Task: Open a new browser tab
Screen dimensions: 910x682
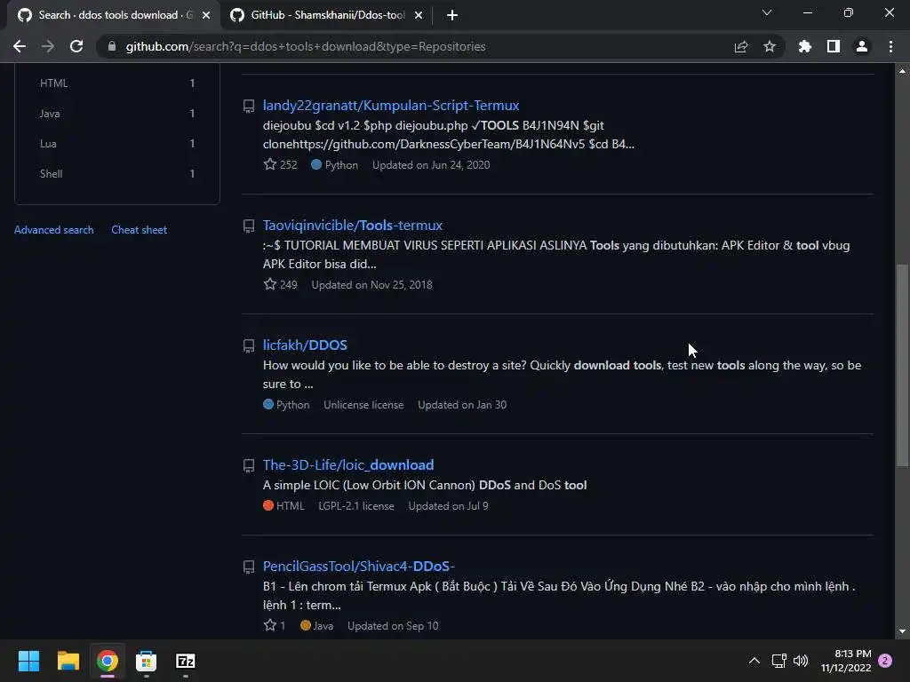Action: tap(452, 15)
